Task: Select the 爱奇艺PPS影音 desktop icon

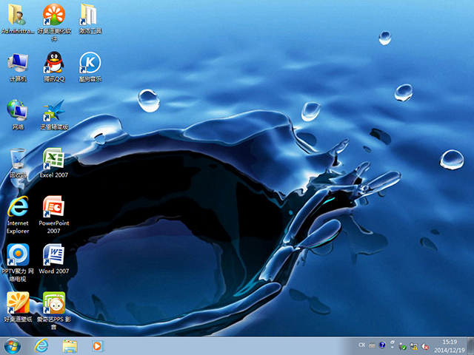Action: coord(53,303)
